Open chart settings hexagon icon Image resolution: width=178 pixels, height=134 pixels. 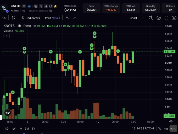click(159, 18)
